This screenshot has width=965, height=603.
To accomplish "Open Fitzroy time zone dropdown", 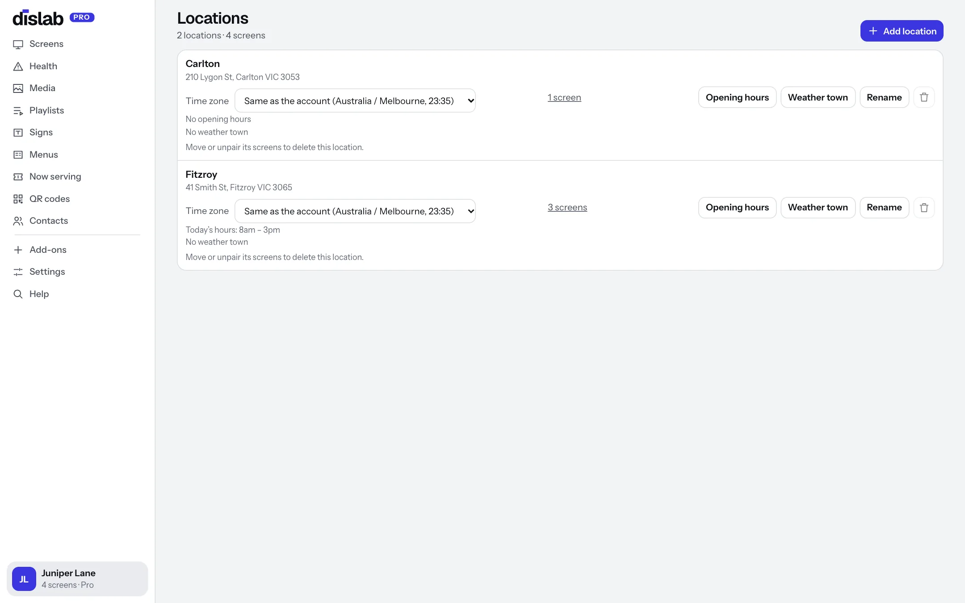I will 355,211.
